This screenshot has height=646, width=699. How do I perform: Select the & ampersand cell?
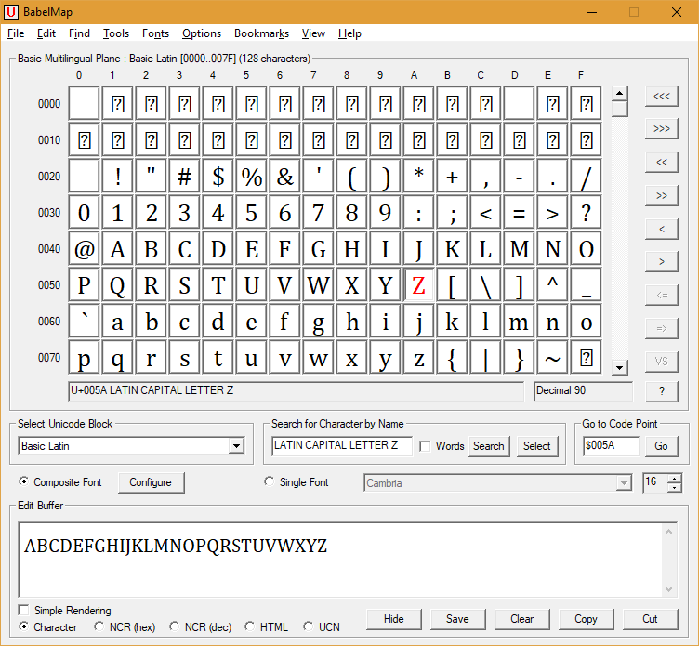tap(284, 177)
